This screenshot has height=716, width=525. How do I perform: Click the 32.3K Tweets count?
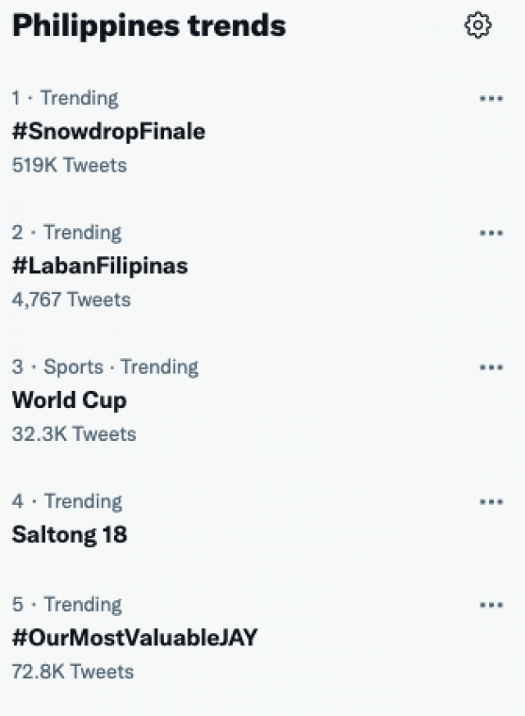coord(74,434)
